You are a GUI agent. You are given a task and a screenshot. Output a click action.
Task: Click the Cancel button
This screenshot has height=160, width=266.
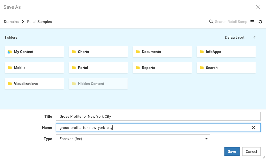(x=251, y=151)
